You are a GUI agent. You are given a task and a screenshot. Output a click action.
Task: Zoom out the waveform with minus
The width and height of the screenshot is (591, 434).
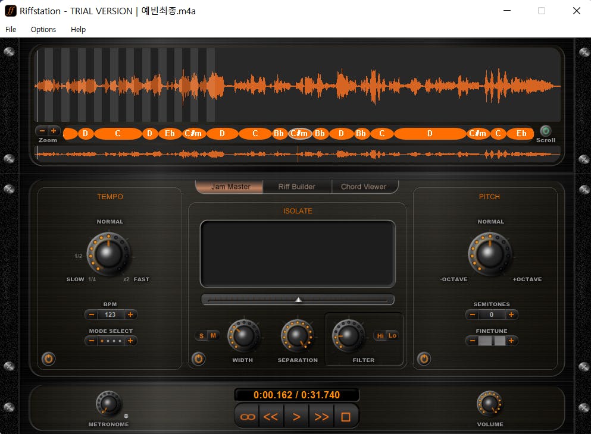(x=42, y=131)
